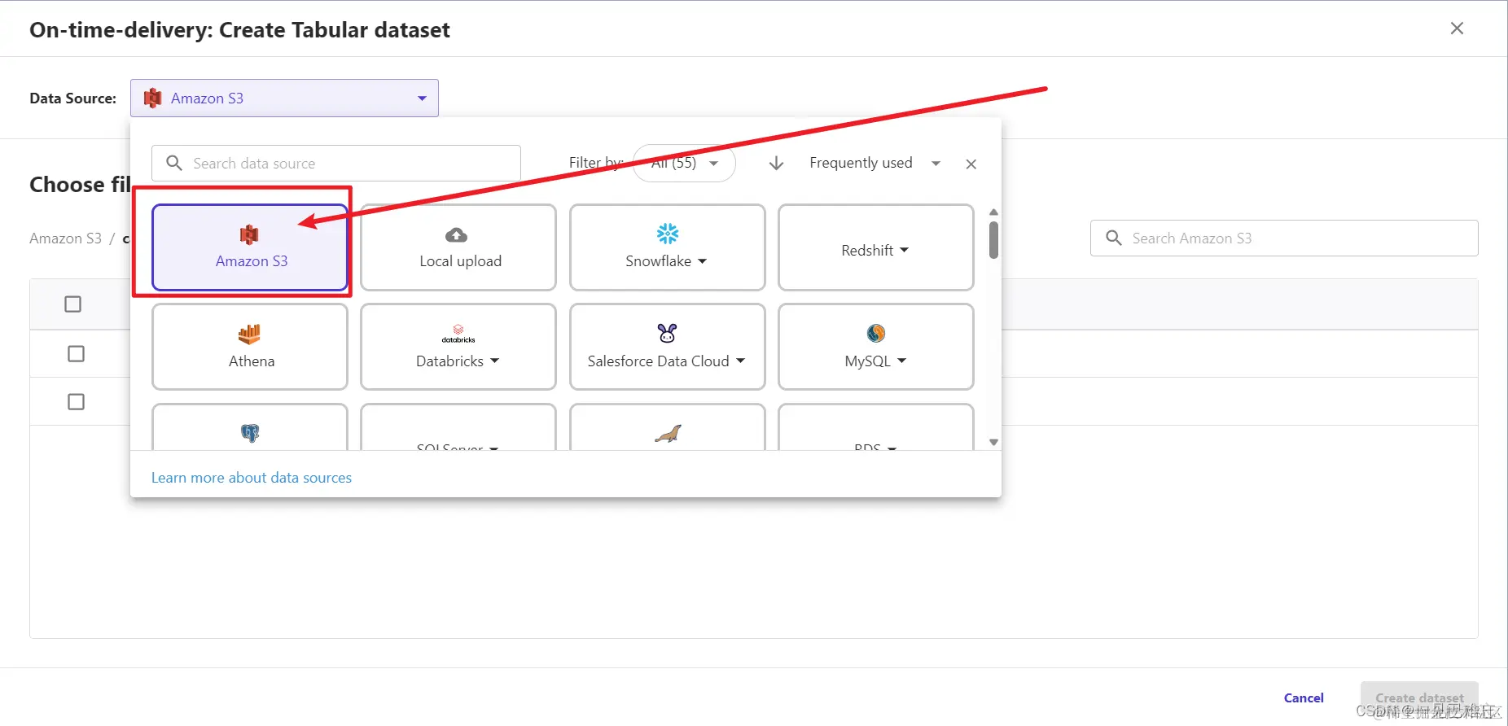Screen dimensions: 1508x726
Task: Open the Filter by All (55) dropdown
Action: point(684,163)
